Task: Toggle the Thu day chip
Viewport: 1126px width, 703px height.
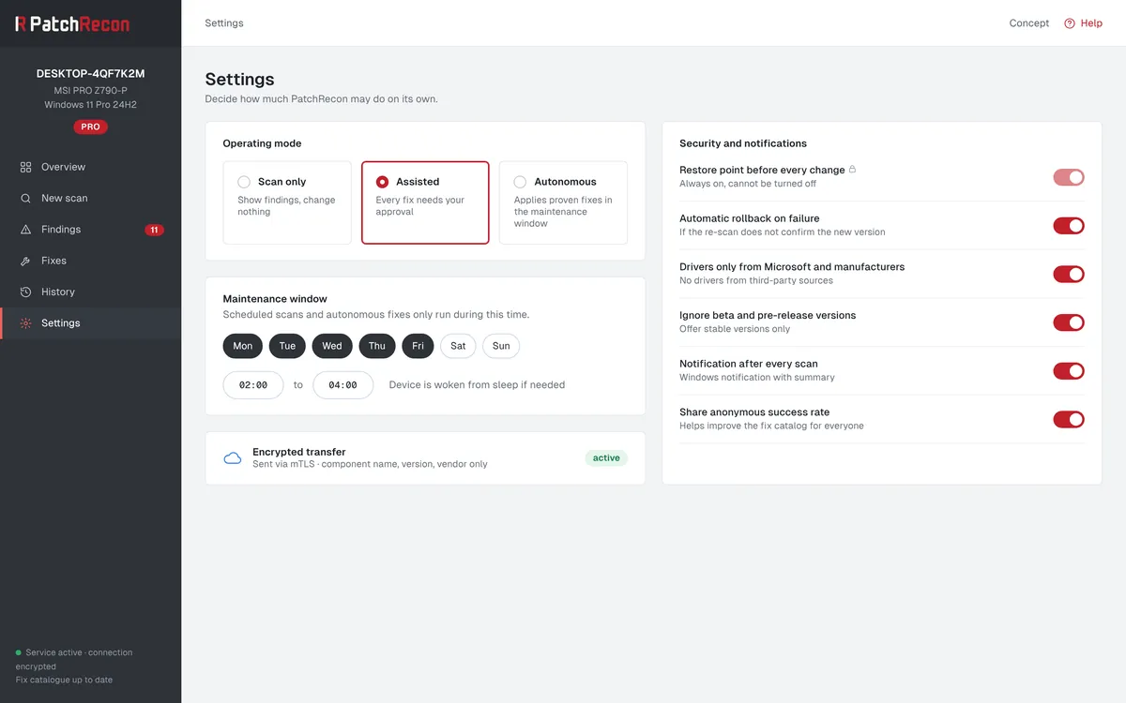Action: point(377,346)
